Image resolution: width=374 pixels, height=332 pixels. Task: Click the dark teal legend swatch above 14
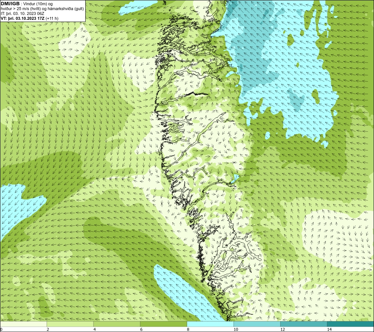click(x=351, y=324)
